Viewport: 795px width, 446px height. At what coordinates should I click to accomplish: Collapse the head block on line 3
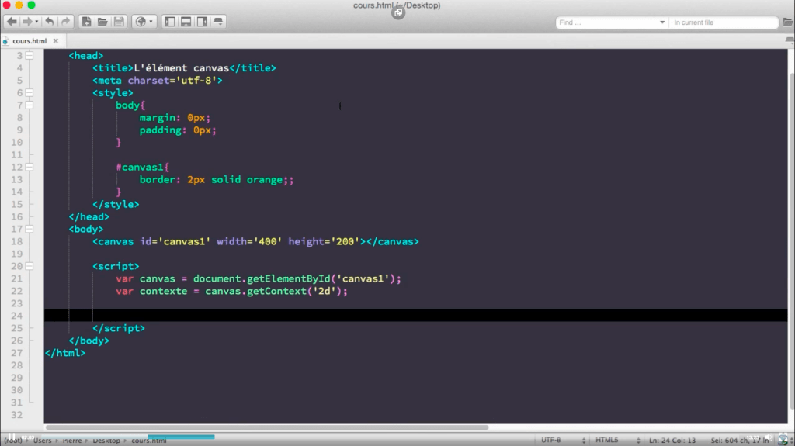click(30, 56)
